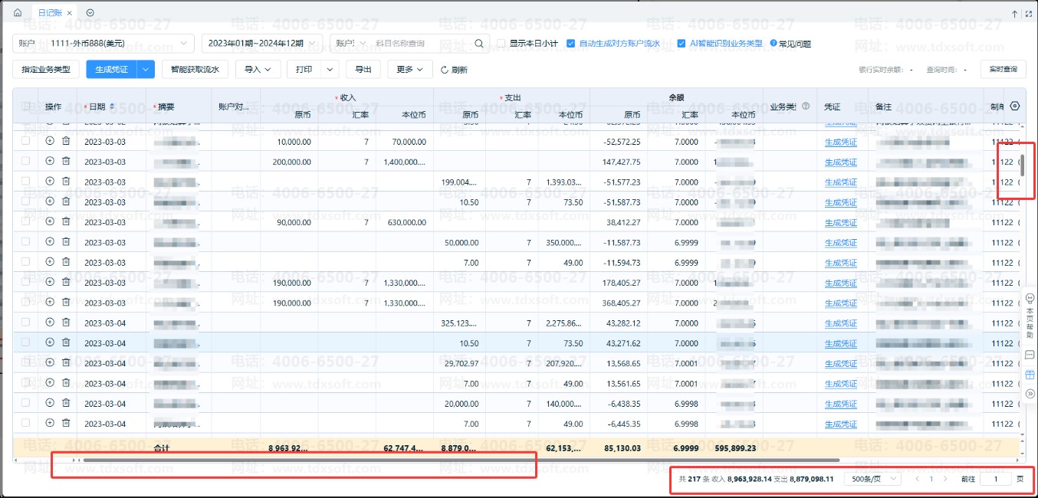Open the 导入 menu button
Viewport: 1038px width, 498px height.
click(258, 70)
